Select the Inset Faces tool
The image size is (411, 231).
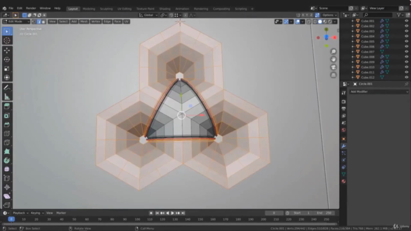click(x=7, y=116)
